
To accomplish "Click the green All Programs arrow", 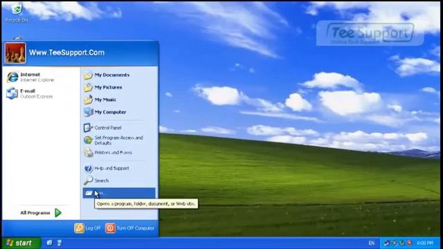I will point(58,212).
